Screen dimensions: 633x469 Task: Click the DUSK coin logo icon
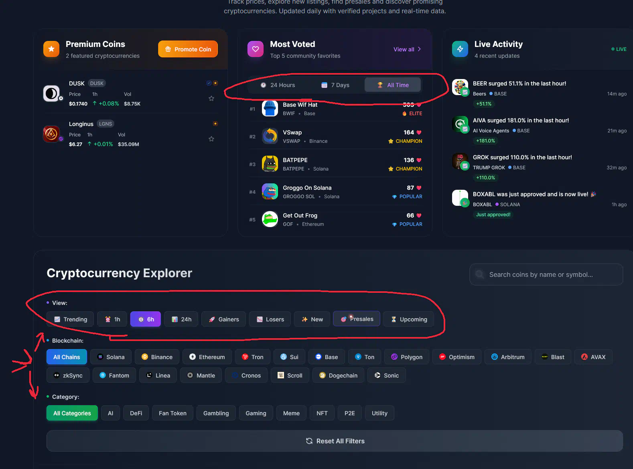coord(51,93)
